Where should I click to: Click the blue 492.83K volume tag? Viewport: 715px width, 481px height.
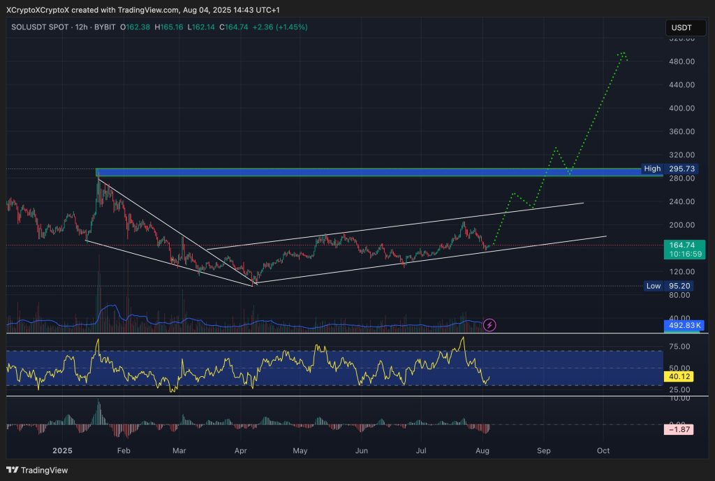point(683,325)
